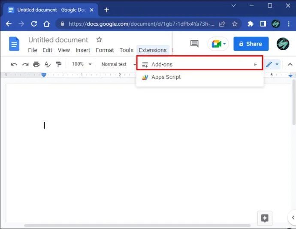Go to browser Home page
This screenshot has height=229, width=296.
[x=47, y=24]
